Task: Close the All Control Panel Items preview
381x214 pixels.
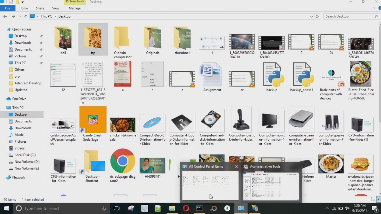Action: pos(236,166)
